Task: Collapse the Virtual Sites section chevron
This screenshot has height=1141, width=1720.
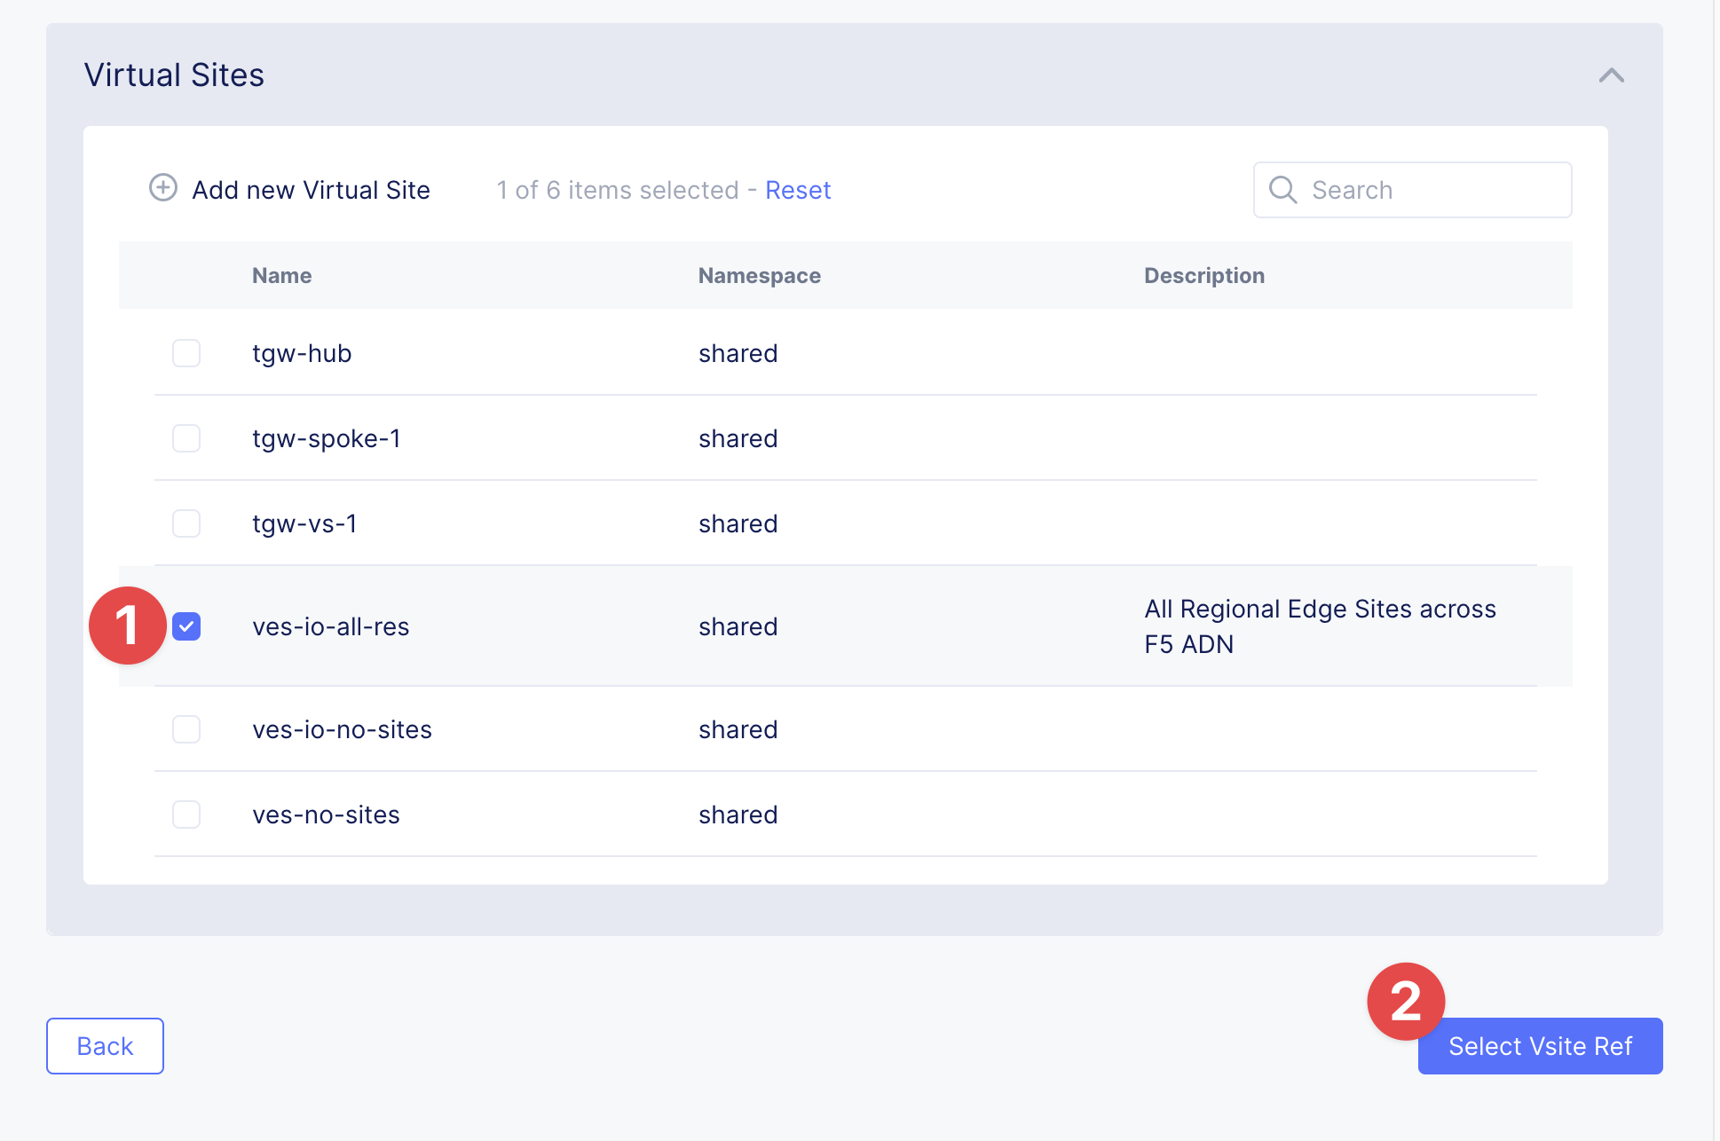Action: click(x=1611, y=76)
